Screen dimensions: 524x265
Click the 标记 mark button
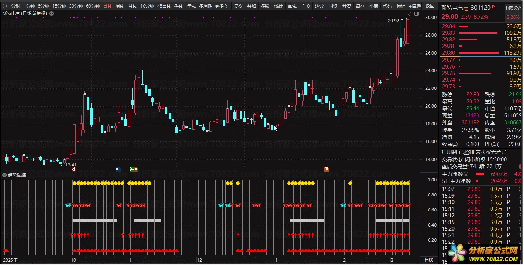coord(401,6)
